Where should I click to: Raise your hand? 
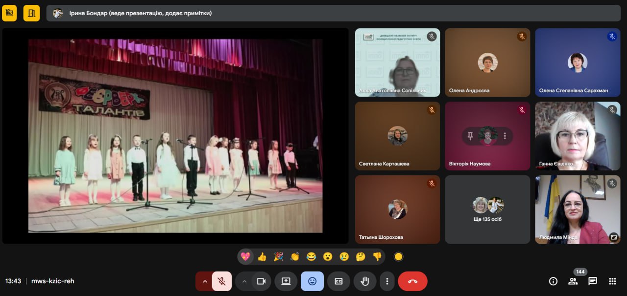365,281
